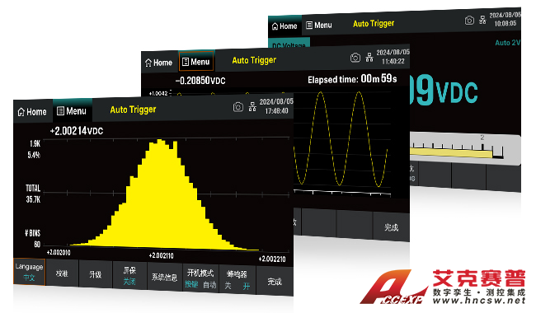
Task: Tap the network status icon on front screen
Action: tap(252, 107)
